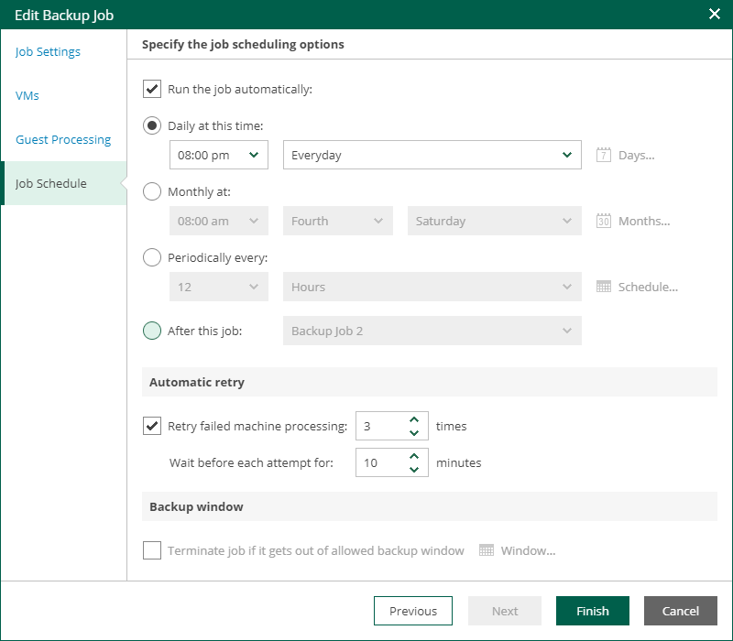This screenshot has width=733, height=641.
Task: Click the Previous button
Action: 412,611
